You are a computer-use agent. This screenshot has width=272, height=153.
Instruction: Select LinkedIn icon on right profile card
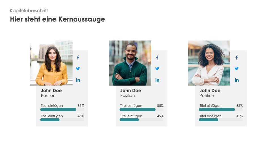(237, 80)
